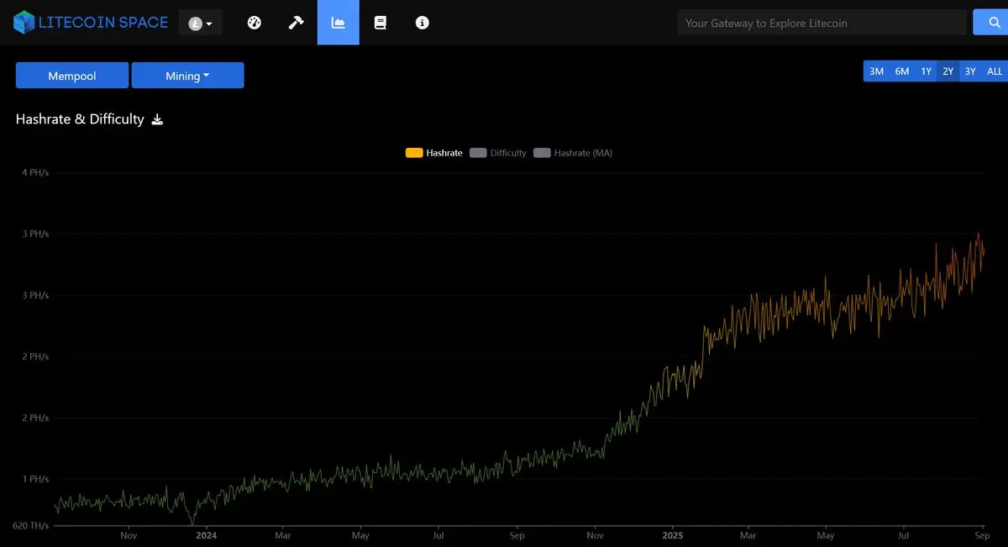
Task: Expand the Mining dropdown button
Action: tap(187, 76)
